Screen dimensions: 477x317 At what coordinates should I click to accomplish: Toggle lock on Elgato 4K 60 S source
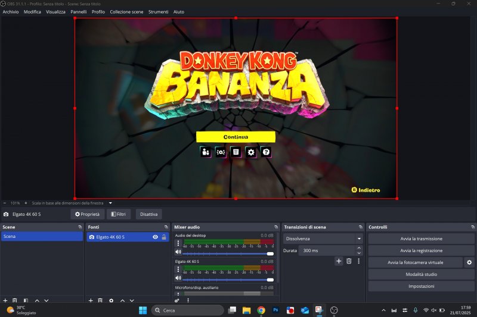164,237
